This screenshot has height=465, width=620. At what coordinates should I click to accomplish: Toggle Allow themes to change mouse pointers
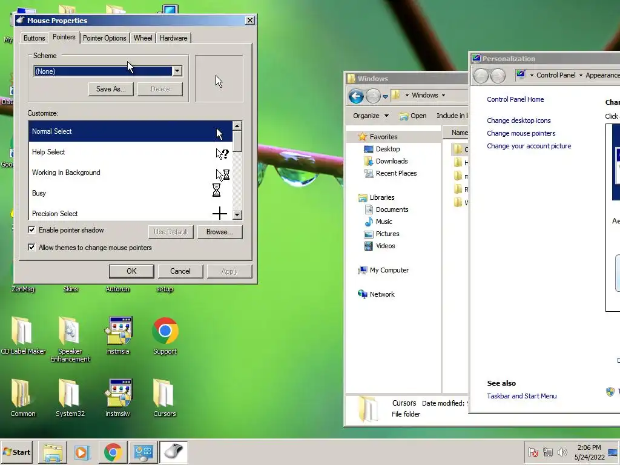click(x=31, y=248)
